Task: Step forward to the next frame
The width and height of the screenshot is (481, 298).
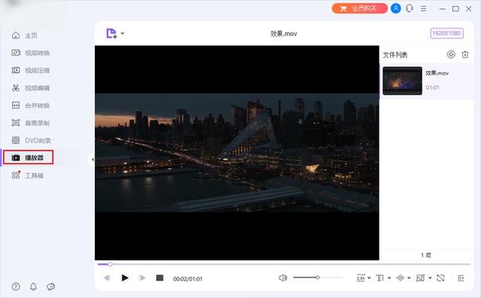Action: [x=142, y=278]
